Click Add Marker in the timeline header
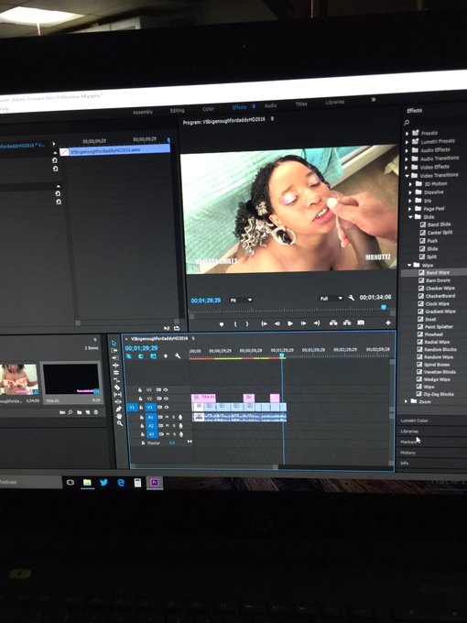 pos(166,356)
